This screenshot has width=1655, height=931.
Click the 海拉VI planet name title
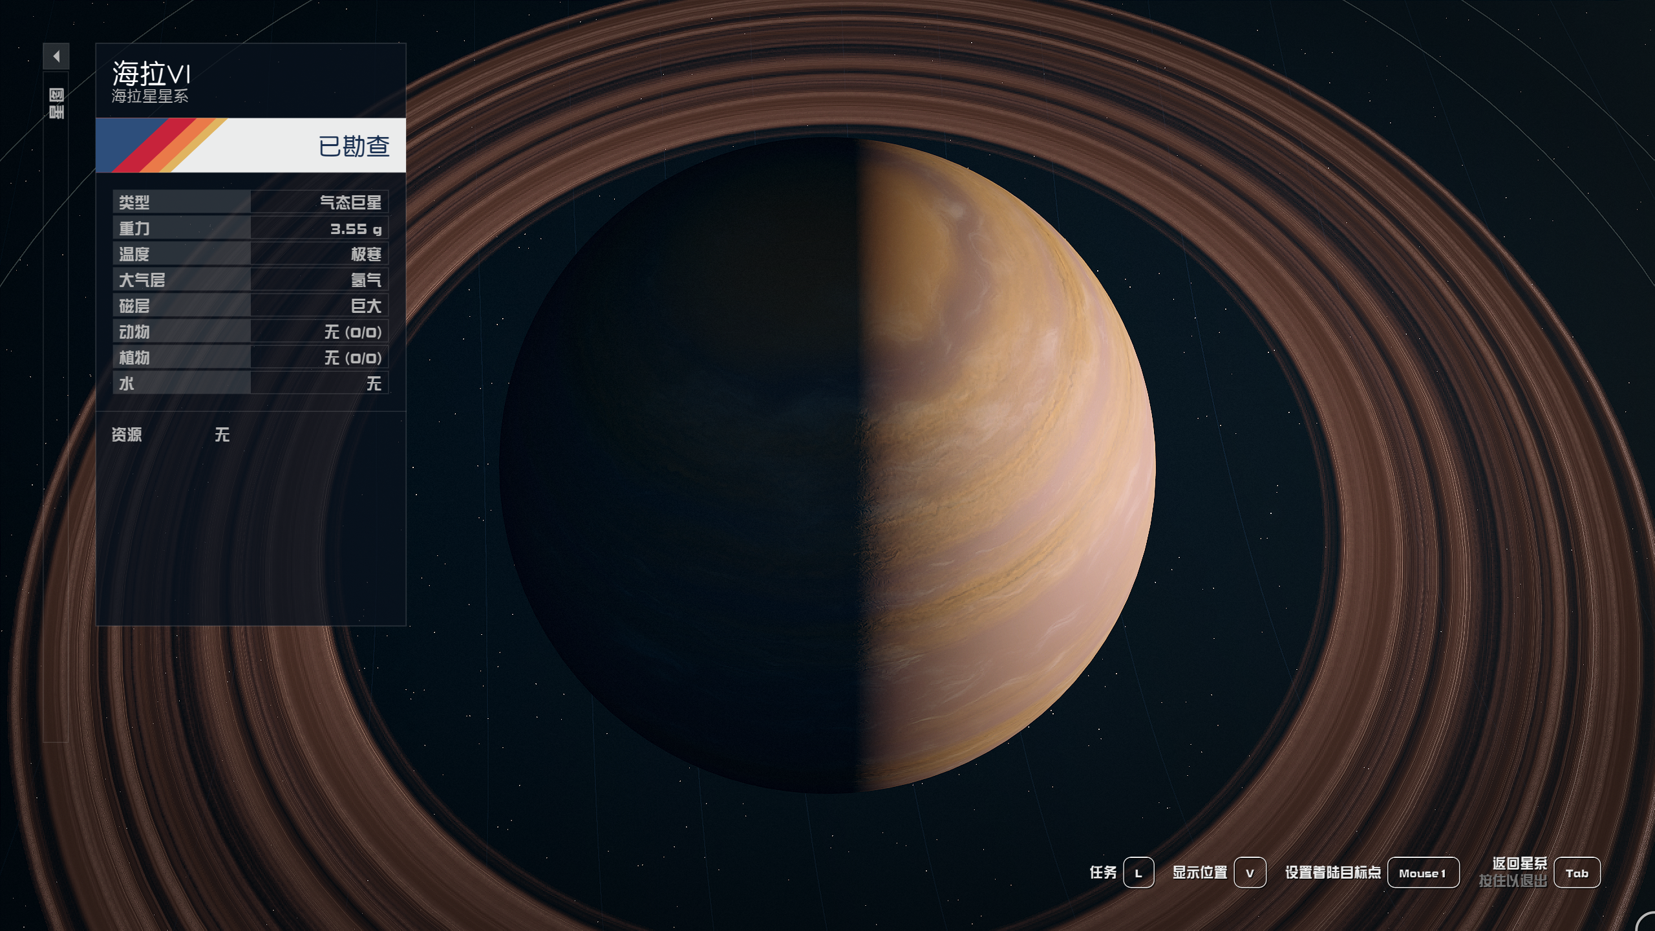(x=151, y=74)
